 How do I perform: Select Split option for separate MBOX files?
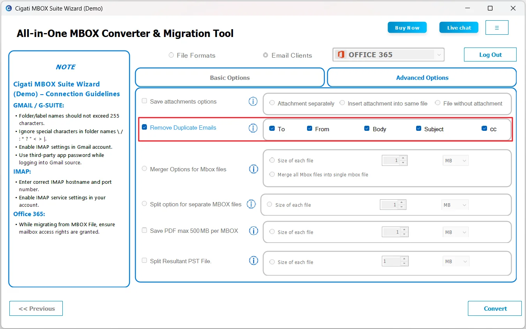(145, 204)
